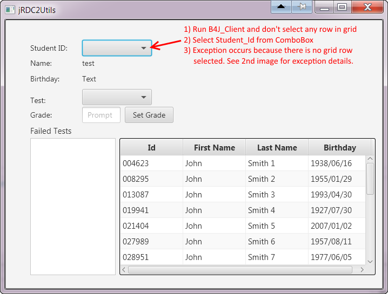Viewport: 388px width, 294px height.
Task: Select the row with Id 021404
Action: pyautogui.click(x=243, y=225)
